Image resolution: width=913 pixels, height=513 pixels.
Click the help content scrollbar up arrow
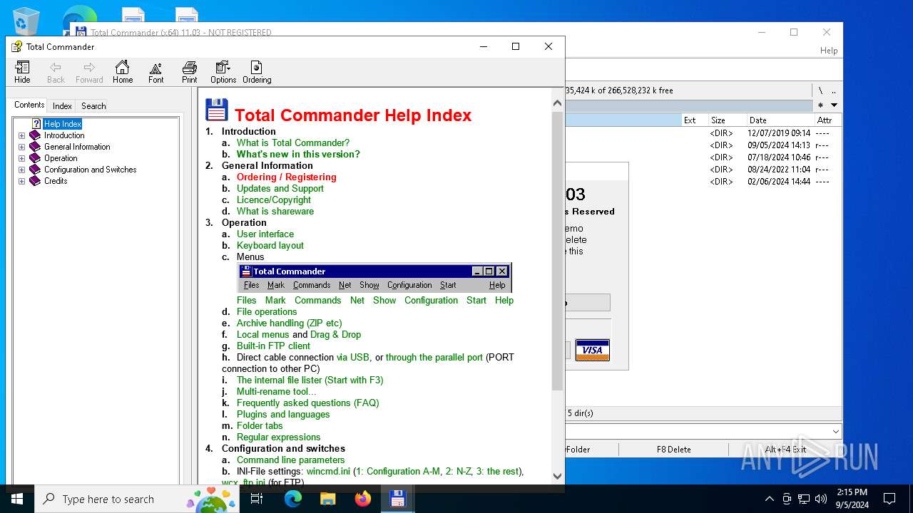(x=558, y=103)
